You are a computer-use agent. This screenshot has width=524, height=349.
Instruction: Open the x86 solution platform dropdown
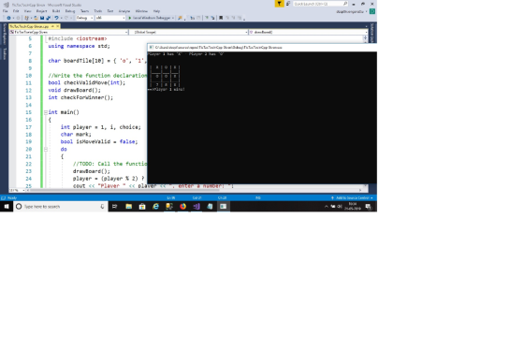pos(110,18)
